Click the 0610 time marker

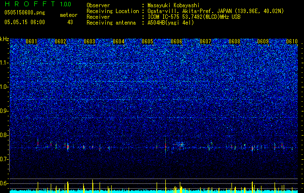coord(292,41)
